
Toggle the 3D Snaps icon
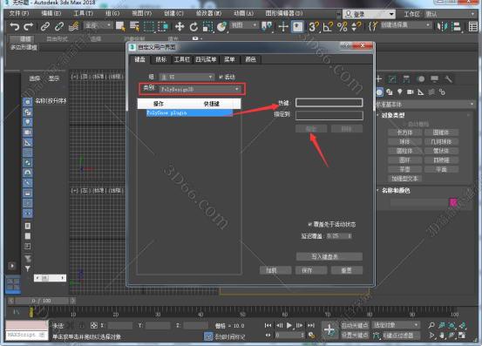314,27
